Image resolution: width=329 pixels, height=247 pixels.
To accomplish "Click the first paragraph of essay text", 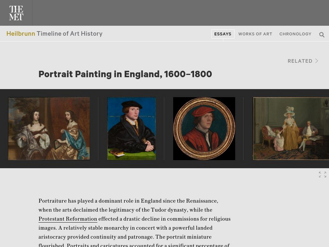I will click(x=134, y=223).
